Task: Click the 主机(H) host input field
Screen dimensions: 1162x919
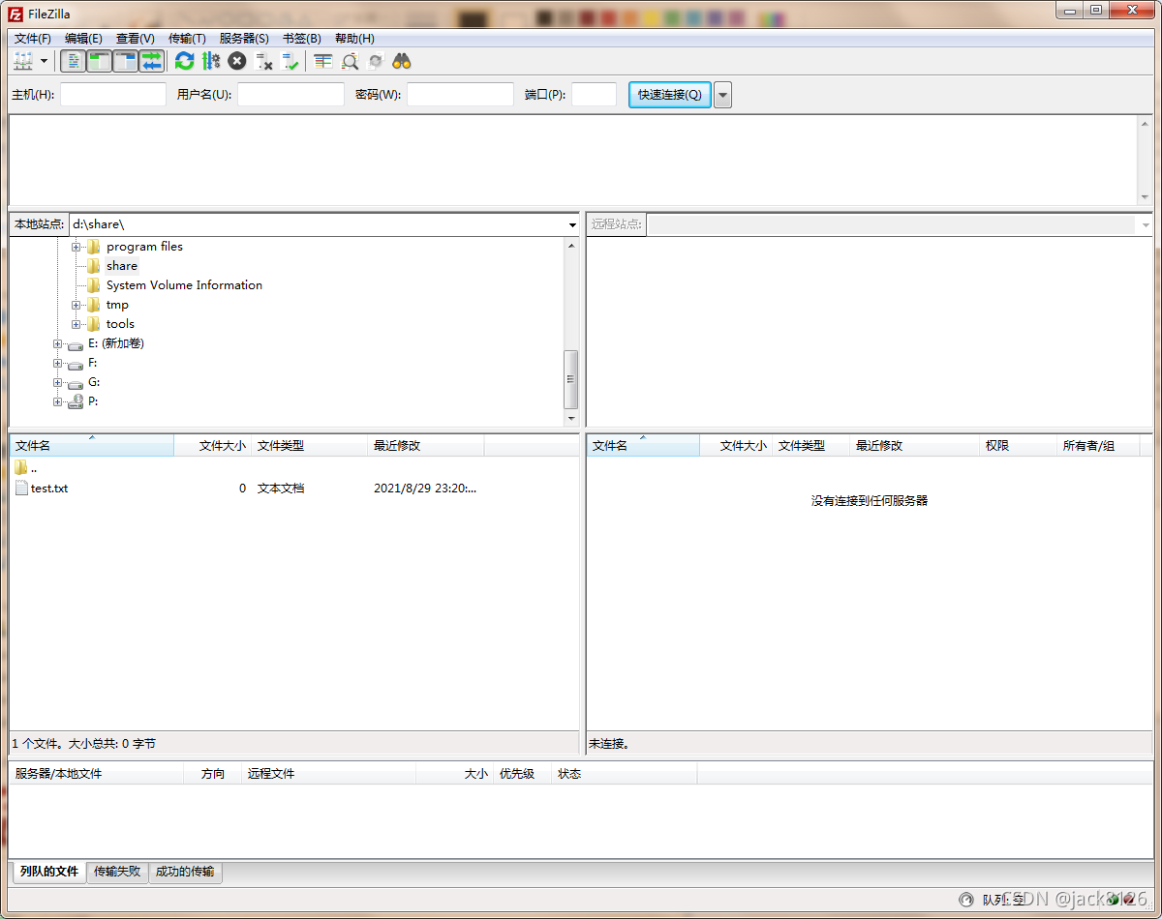Action: [113, 94]
